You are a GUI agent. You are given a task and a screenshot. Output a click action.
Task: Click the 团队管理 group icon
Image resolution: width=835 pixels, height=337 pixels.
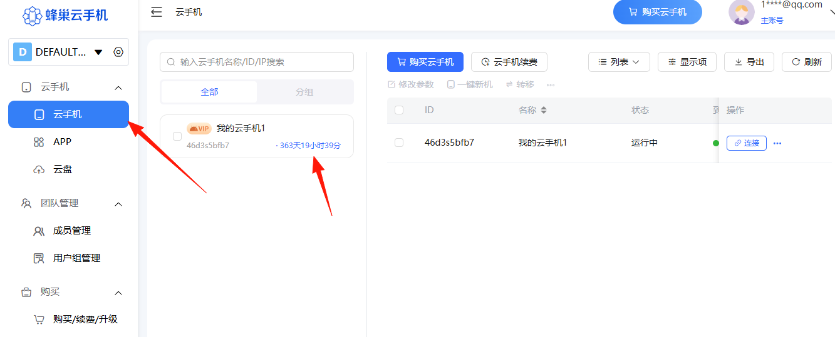coord(26,203)
